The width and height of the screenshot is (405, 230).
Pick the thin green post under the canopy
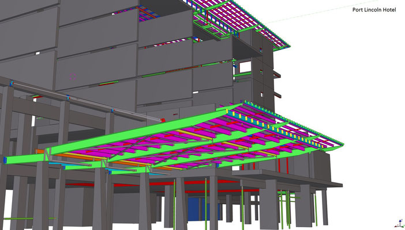pos(206,204)
